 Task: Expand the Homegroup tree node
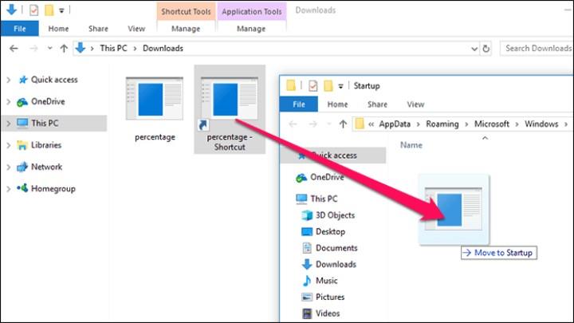click(8, 188)
